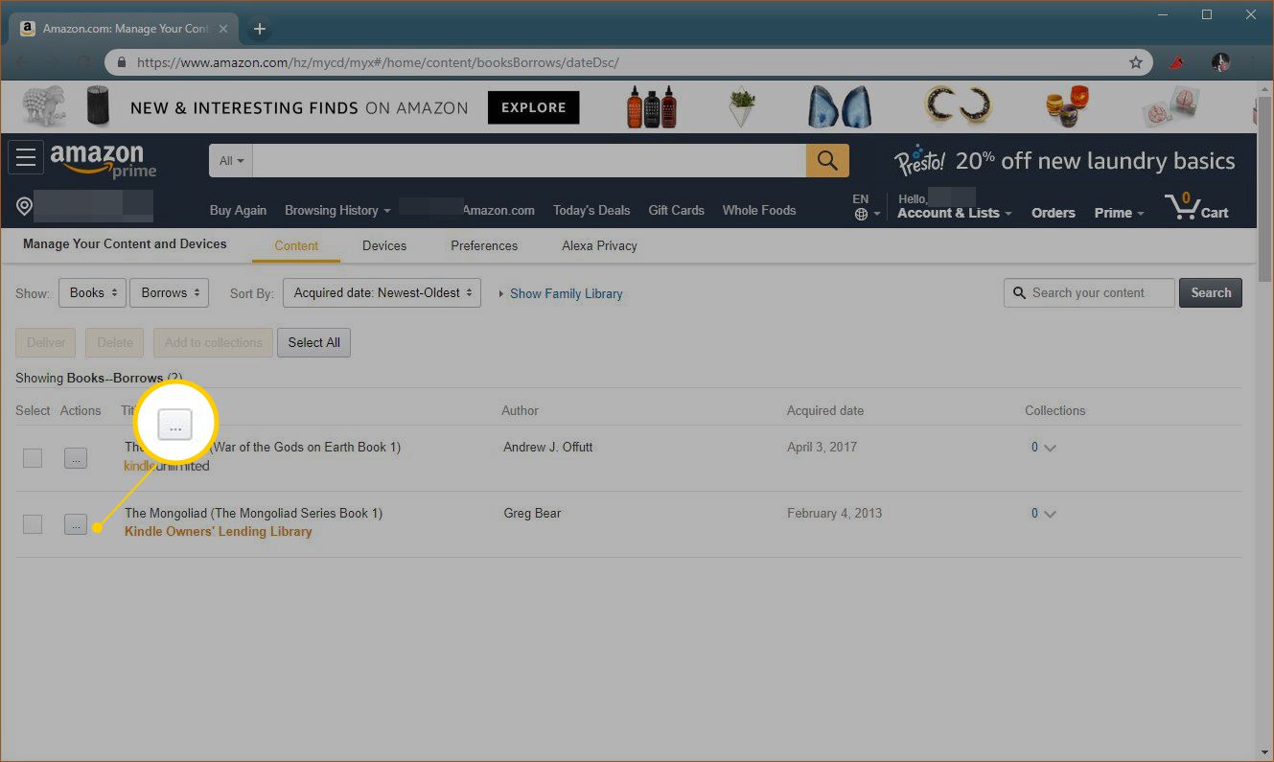Click the browser address bar URL
The image size is (1274, 762).
pos(378,63)
